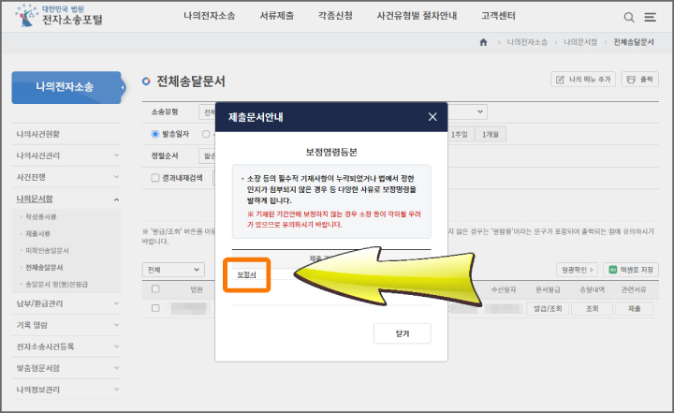
Task: Click the 법원 column header
Action: click(x=197, y=289)
